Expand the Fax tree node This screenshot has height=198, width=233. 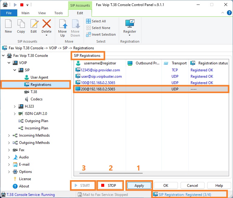tap(9, 150)
